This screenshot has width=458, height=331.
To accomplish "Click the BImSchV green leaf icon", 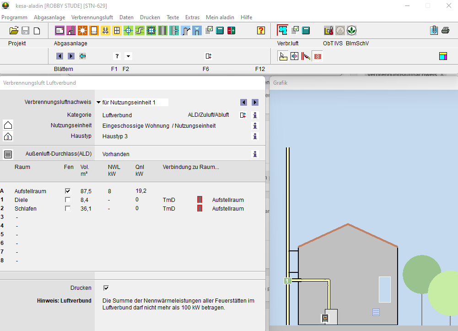I will tap(351, 31).
